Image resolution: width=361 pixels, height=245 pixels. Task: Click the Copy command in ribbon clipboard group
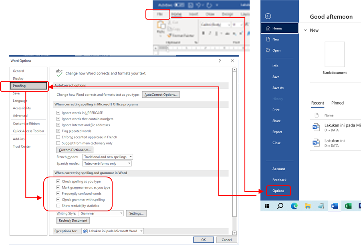[x=173, y=29]
